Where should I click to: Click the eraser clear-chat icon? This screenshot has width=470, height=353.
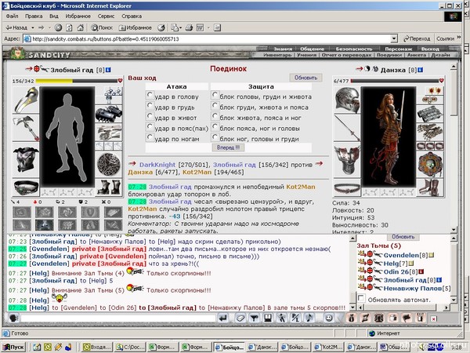click(x=240, y=318)
